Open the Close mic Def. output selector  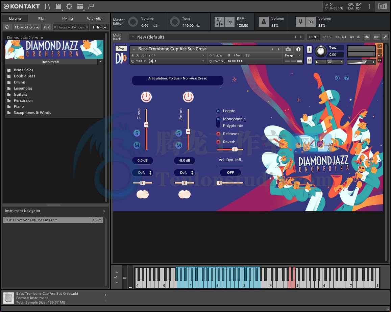[143, 173]
